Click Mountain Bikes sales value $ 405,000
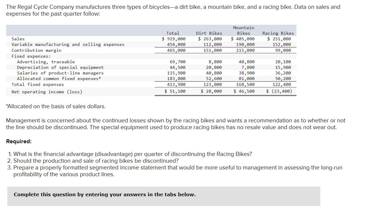Image resolution: width=380 pixels, height=208 pixels. [243, 39]
